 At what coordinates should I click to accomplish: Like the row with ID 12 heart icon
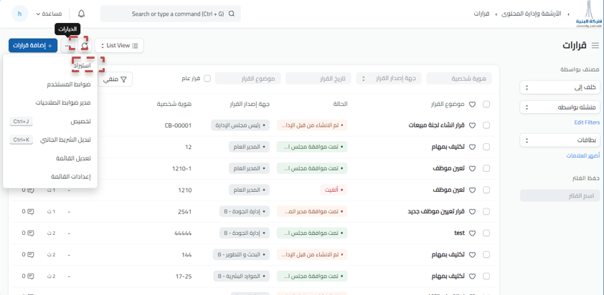pyautogui.click(x=472, y=147)
